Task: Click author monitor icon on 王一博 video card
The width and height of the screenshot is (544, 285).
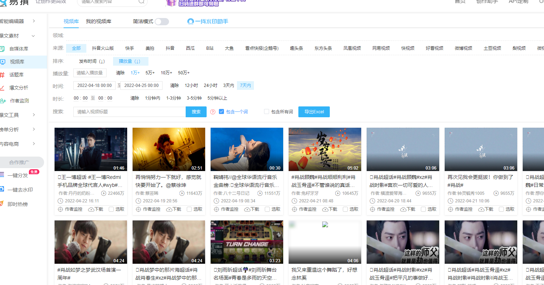Action: tap(60, 209)
